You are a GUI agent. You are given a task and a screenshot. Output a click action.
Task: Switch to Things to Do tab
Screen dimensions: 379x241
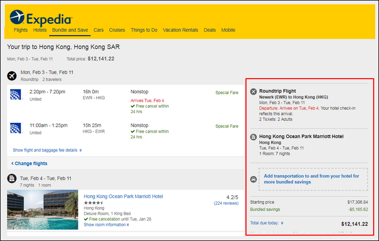tap(144, 30)
